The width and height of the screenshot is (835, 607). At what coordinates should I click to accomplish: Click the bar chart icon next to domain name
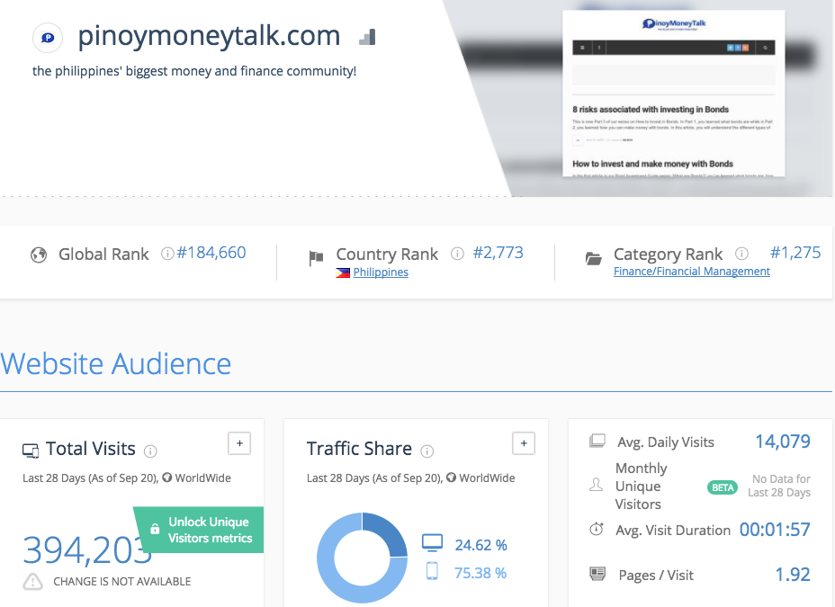click(x=367, y=37)
